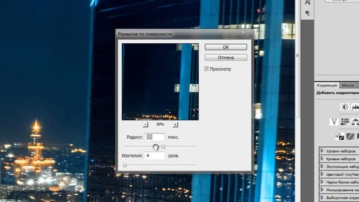Add a Color Balance scales icon

355,122
